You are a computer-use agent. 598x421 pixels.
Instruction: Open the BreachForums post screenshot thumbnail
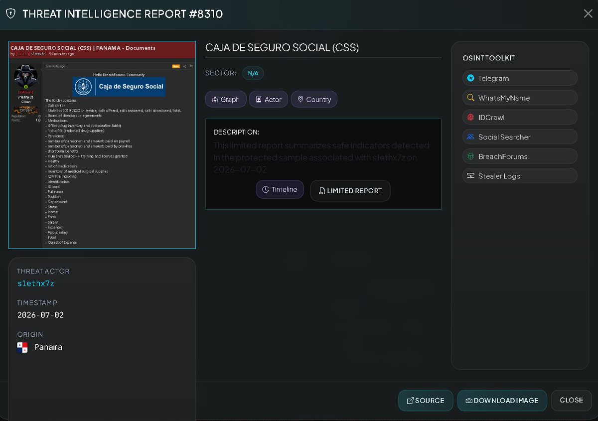[102, 145]
